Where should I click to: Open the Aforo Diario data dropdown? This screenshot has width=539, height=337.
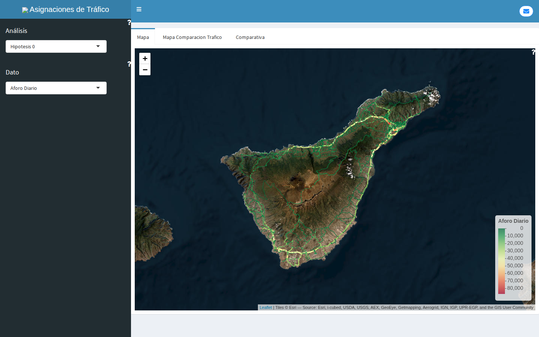[x=56, y=88]
